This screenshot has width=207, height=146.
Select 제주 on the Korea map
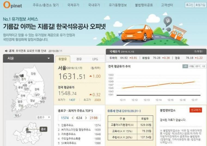(x=17, y=115)
